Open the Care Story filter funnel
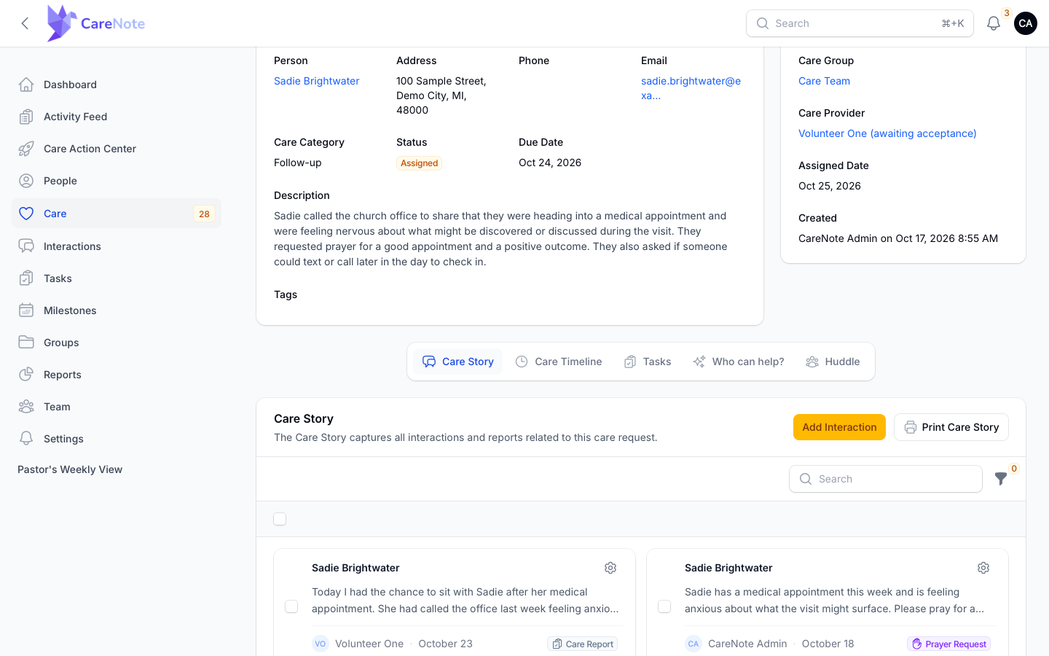The height and width of the screenshot is (656, 1049). (x=1001, y=479)
